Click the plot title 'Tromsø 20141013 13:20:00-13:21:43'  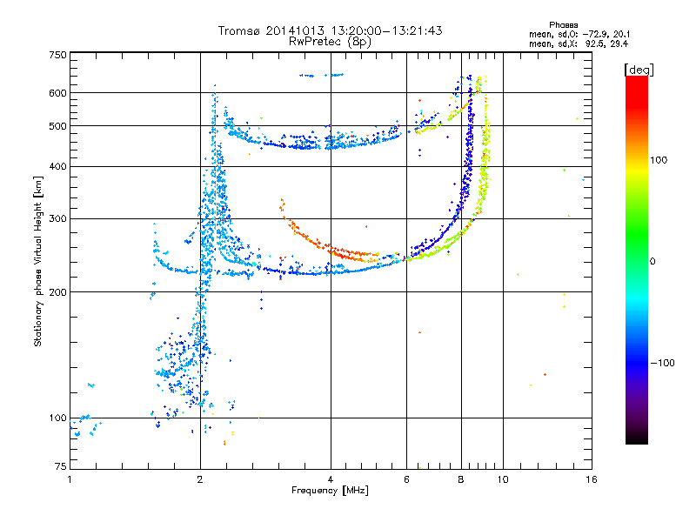tap(330, 30)
